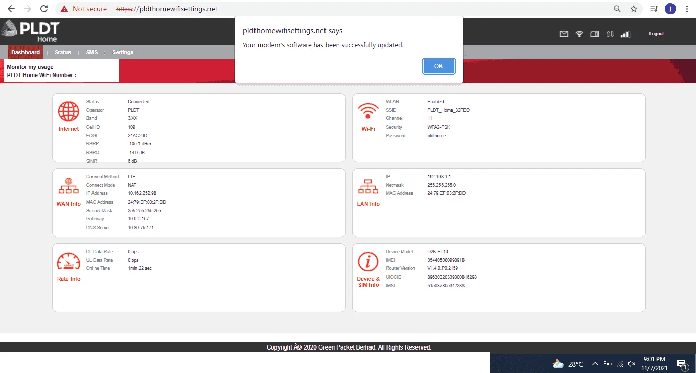The height and width of the screenshot is (373, 696).
Task: Go back with browser back arrow
Action: tap(11, 9)
